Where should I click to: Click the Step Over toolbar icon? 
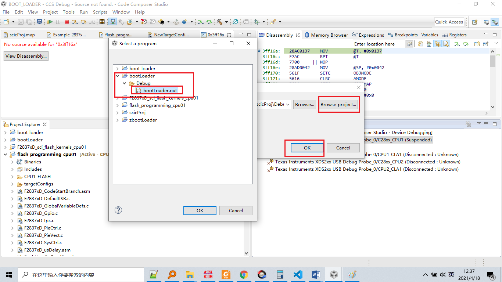click(x=83, y=22)
